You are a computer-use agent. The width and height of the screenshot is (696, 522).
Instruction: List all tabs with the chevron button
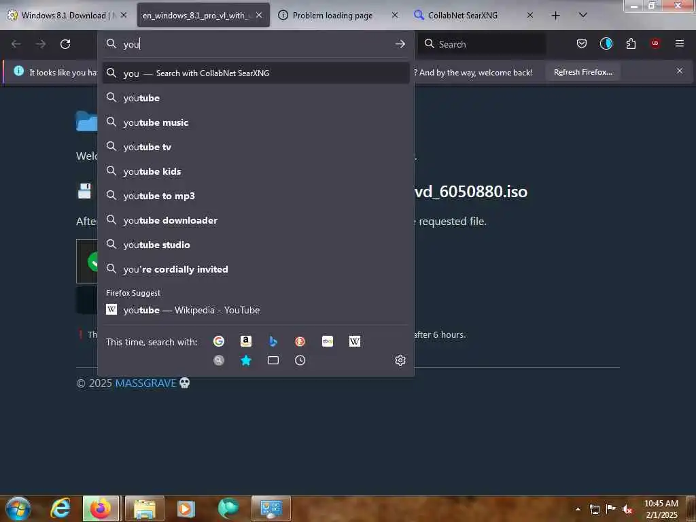click(x=583, y=16)
